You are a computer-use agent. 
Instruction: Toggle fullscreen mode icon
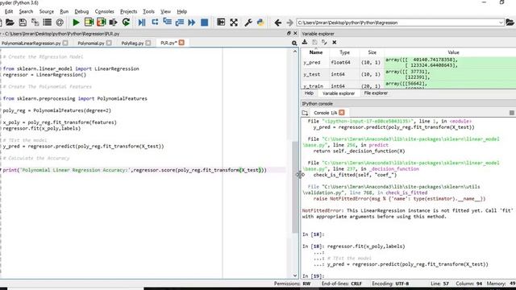click(x=234, y=23)
